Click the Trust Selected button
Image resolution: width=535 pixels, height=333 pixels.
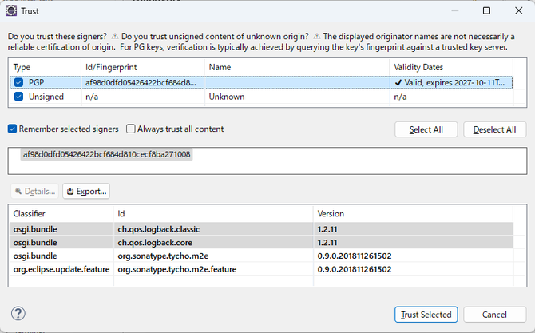pos(426,314)
